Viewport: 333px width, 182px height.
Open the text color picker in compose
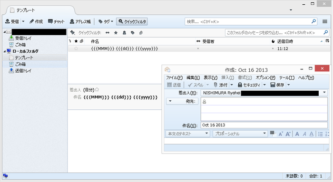click(273, 134)
